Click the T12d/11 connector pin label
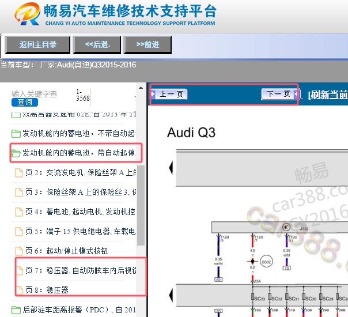The height and width of the screenshot is (317, 348). point(292,239)
